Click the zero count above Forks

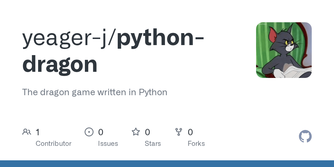[x=190, y=132]
